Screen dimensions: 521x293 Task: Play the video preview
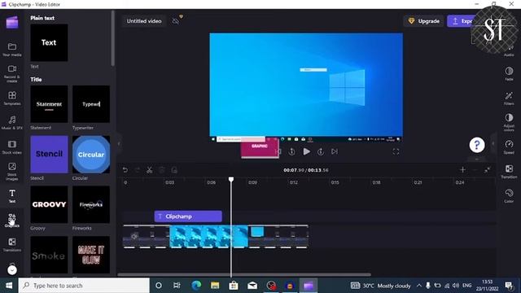(x=306, y=151)
